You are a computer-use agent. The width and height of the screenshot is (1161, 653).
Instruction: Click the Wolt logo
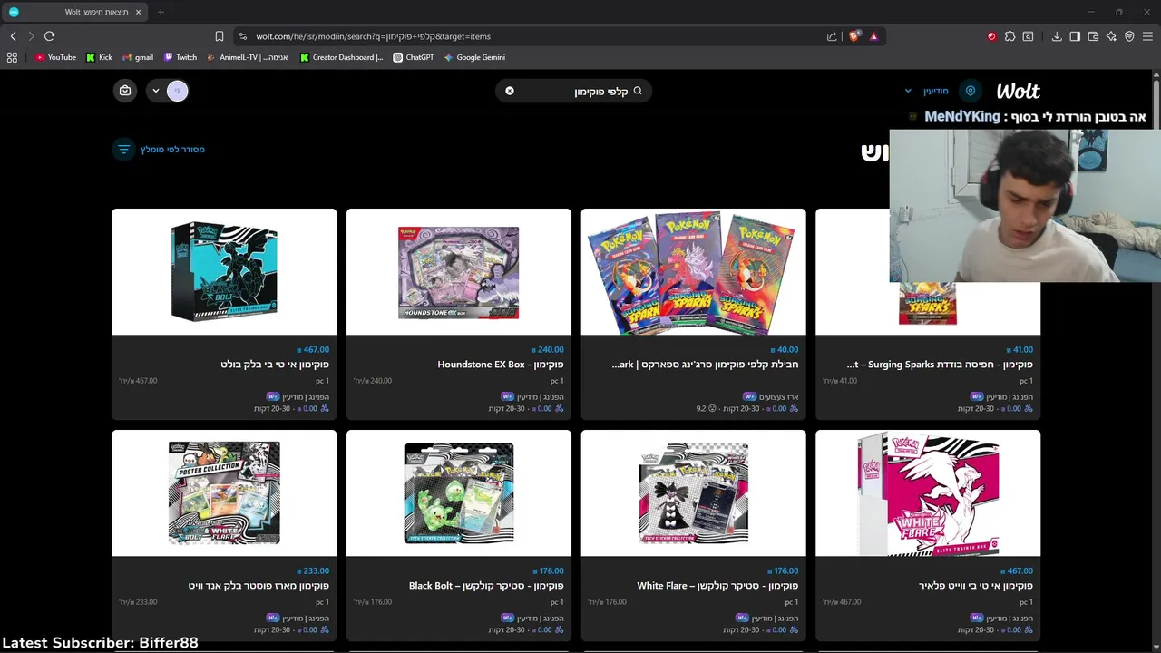1018,91
